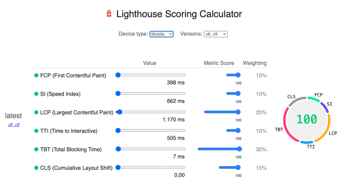
Task: Open the v8, v9 link under latest
Action: [x=14, y=125]
